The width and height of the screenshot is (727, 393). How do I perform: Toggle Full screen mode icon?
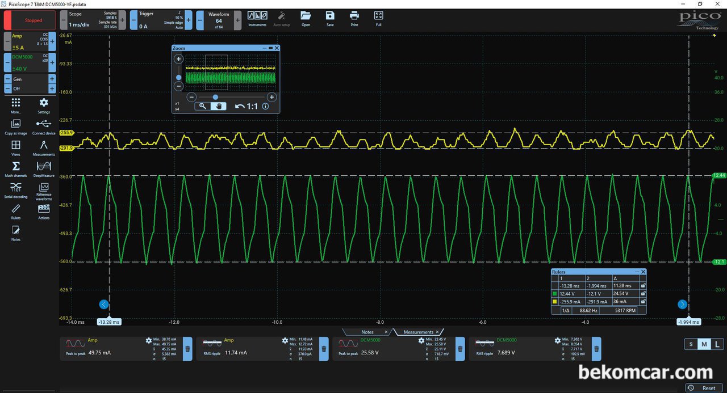pos(379,18)
